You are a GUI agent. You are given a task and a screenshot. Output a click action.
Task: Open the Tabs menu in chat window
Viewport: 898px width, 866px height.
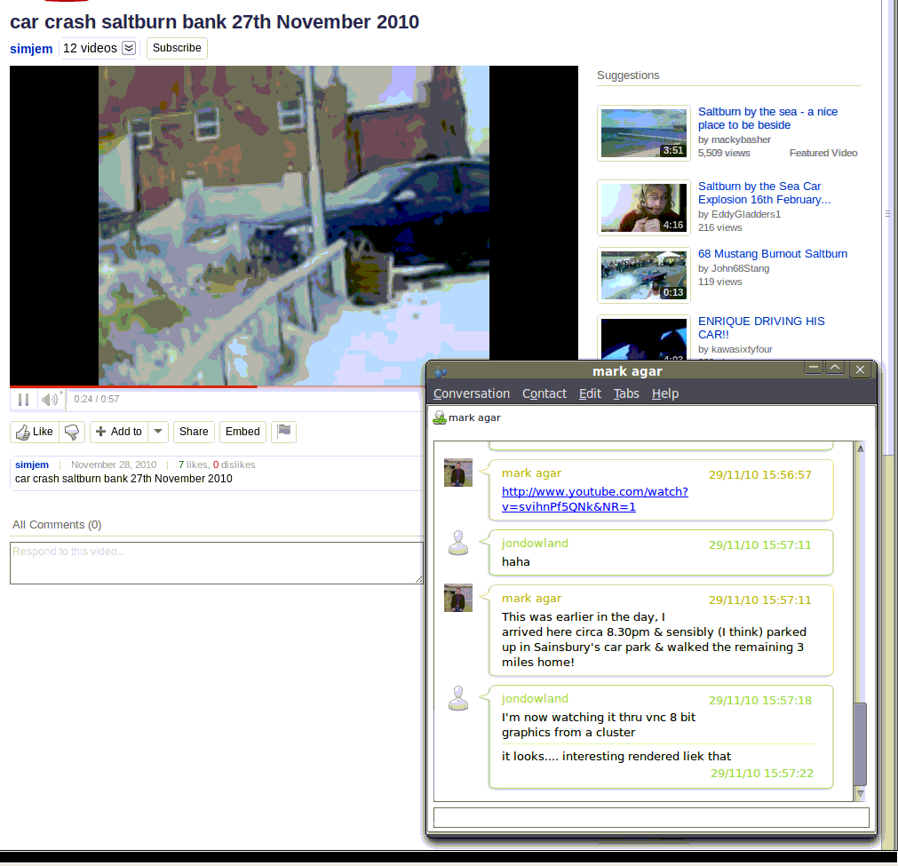tap(625, 393)
